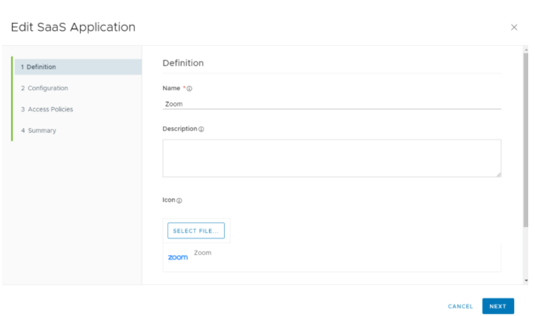Click the info icon next to Description
Image resolution: width=535 pixels, height=316 pixels.
(201, 129)
